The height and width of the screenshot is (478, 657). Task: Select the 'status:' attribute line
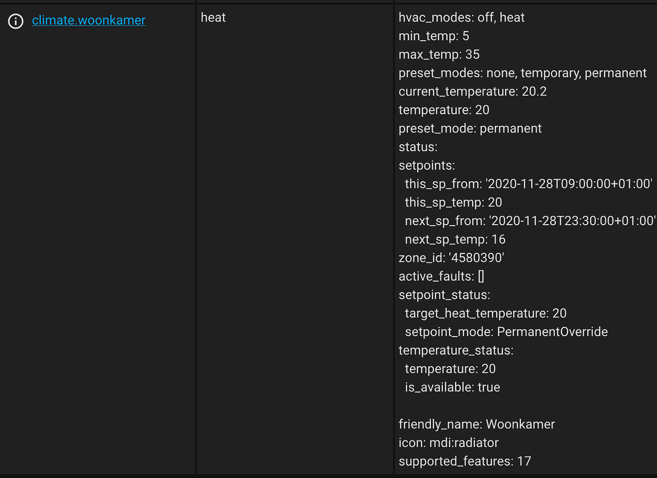coord(418,147)
